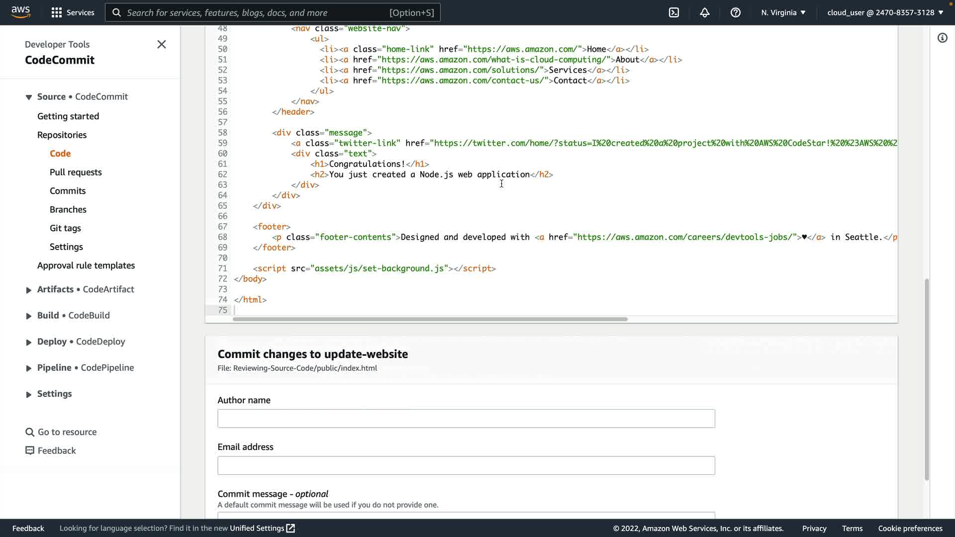The image size is (955, 537).
Task: Open Cookie preferences
Action: pyautogui.click(x=910, y=528)
